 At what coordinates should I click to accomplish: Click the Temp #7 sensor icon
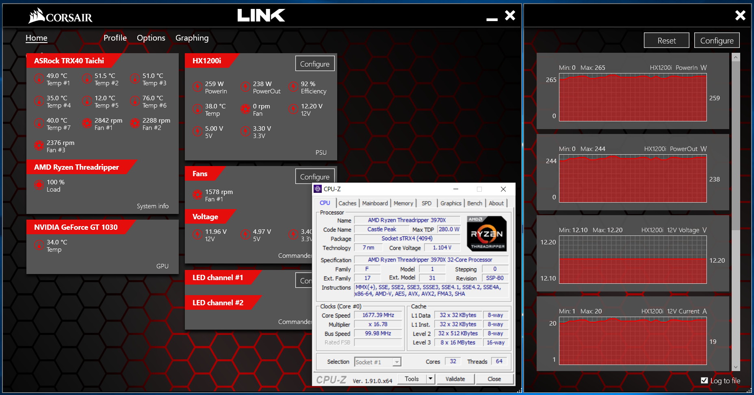(39, 123)
